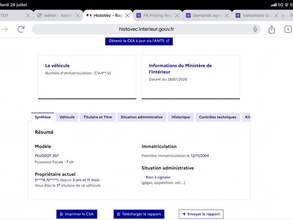Screen dimensions: 293x220
Task: Focus the histovec.interieur.gouv.fr address bar
Action: coord(146,29)
